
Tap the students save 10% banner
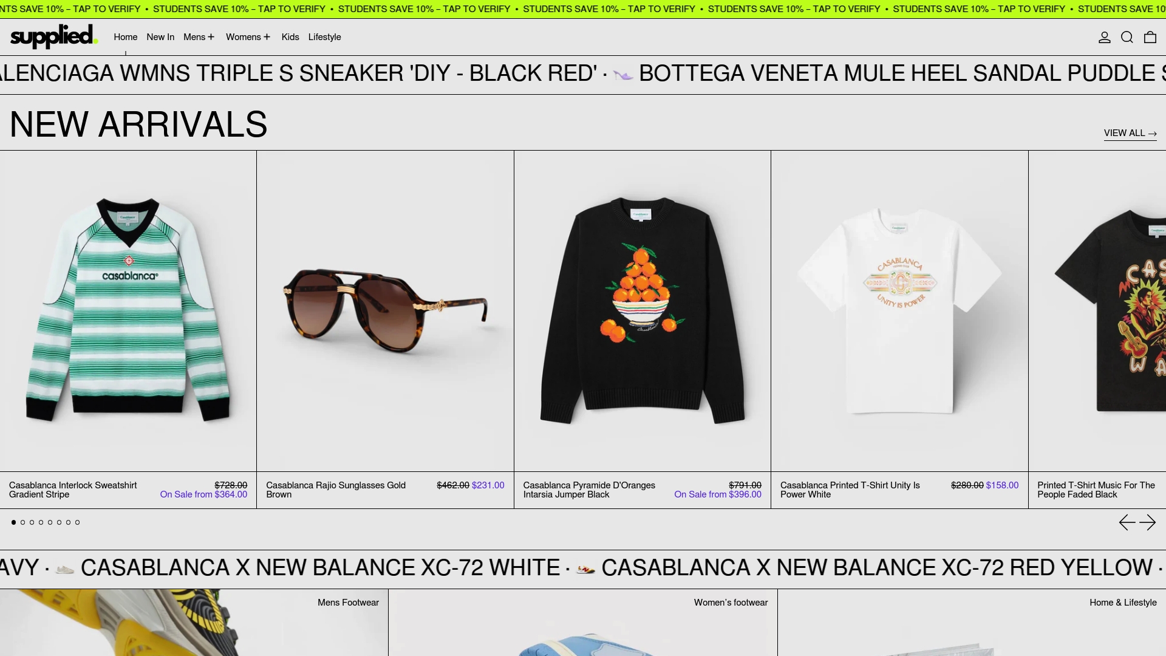[583, 9]
